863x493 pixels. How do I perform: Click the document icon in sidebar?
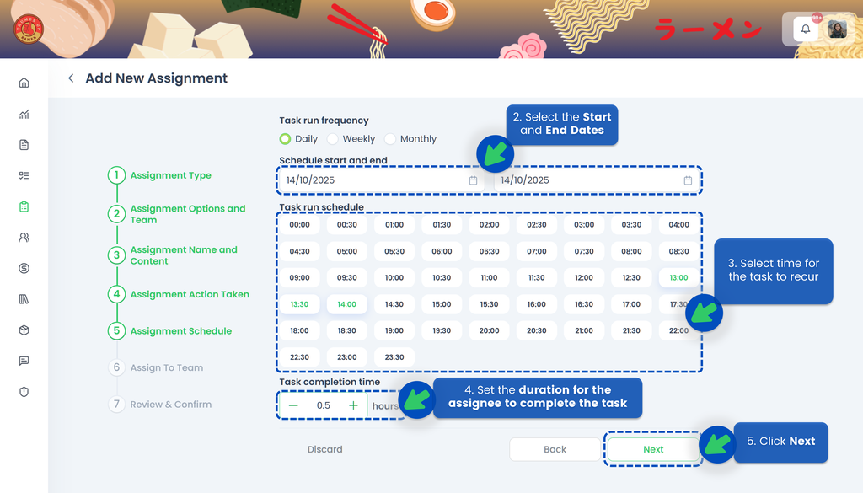24,145
